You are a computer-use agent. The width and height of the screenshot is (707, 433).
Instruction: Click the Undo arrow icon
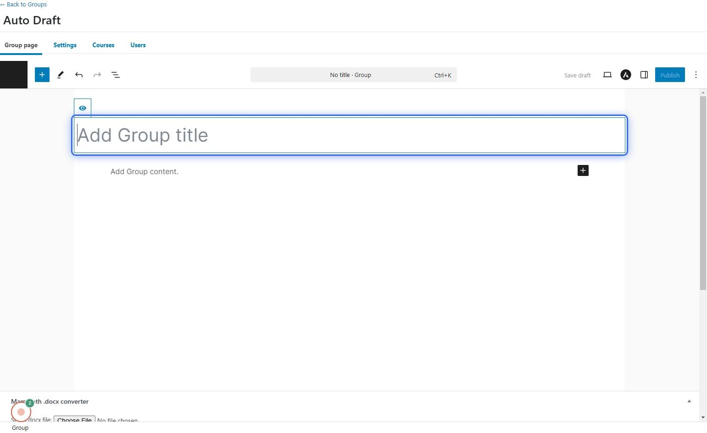79,75
